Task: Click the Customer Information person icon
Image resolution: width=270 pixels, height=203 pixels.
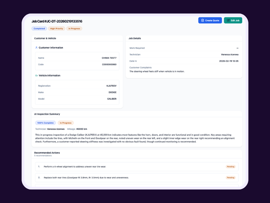Action: click(36, 48)
